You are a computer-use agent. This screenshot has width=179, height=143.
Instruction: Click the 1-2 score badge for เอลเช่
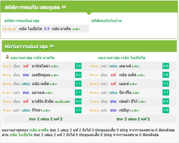click(166, 84)
